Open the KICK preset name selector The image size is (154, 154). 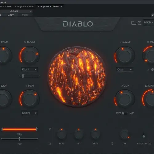point(148,22)
